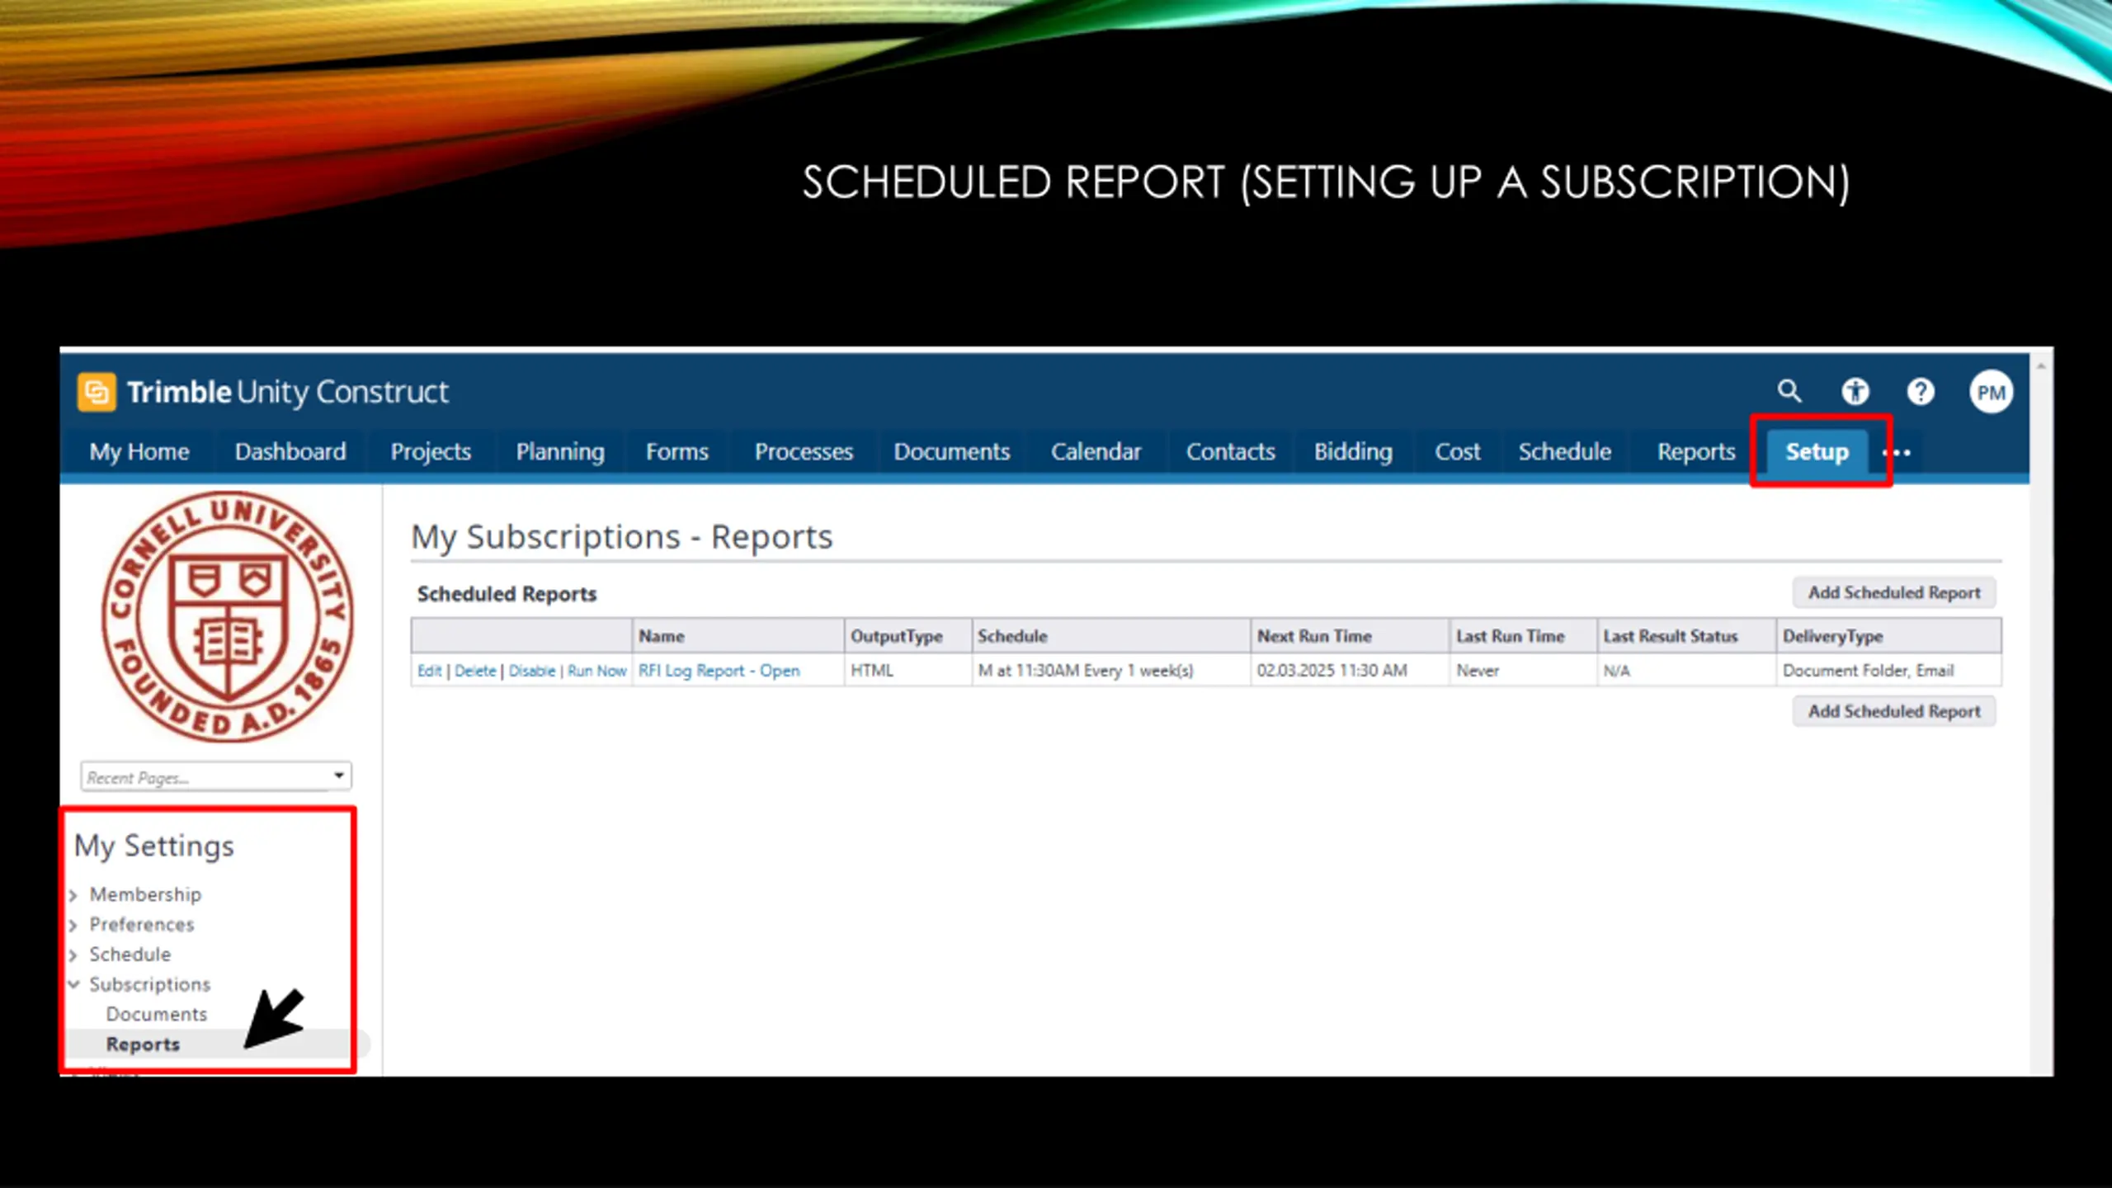Open the three-dots more tabs menu
This screenshot has width=2112, height=1188.
point(1897,453)
